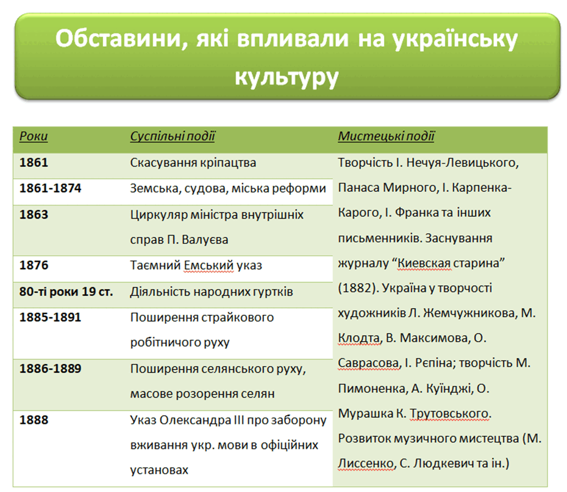
Task: Select the line "Пимоненка, А. Куїнджі, О."
Action: click(414, 388)
